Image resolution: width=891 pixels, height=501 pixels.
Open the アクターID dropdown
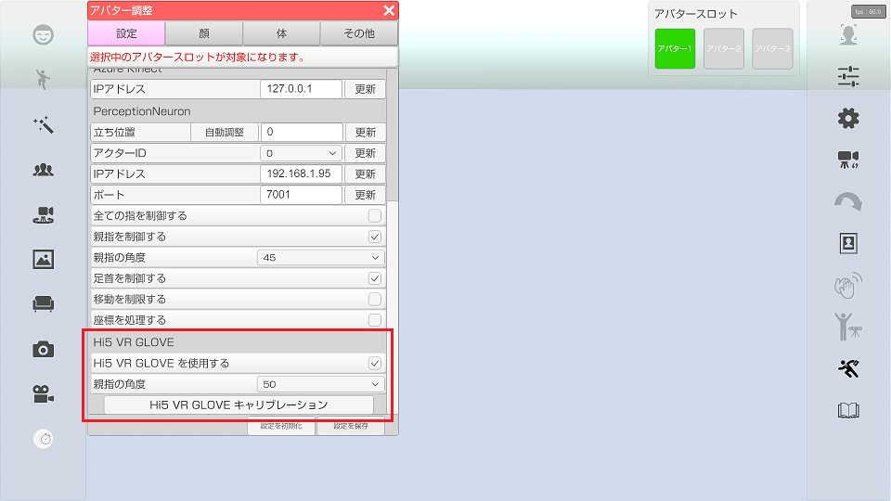pyautogui.click(x=301, y=153)
